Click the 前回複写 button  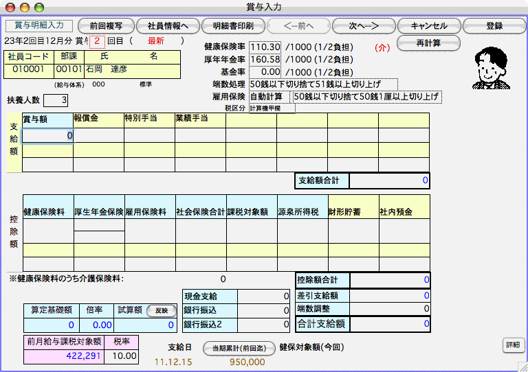[x=107, y=26]
